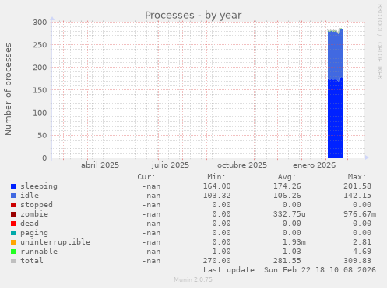
Task: Click the zombie legend color swatch
Action: tap(13, 214)
